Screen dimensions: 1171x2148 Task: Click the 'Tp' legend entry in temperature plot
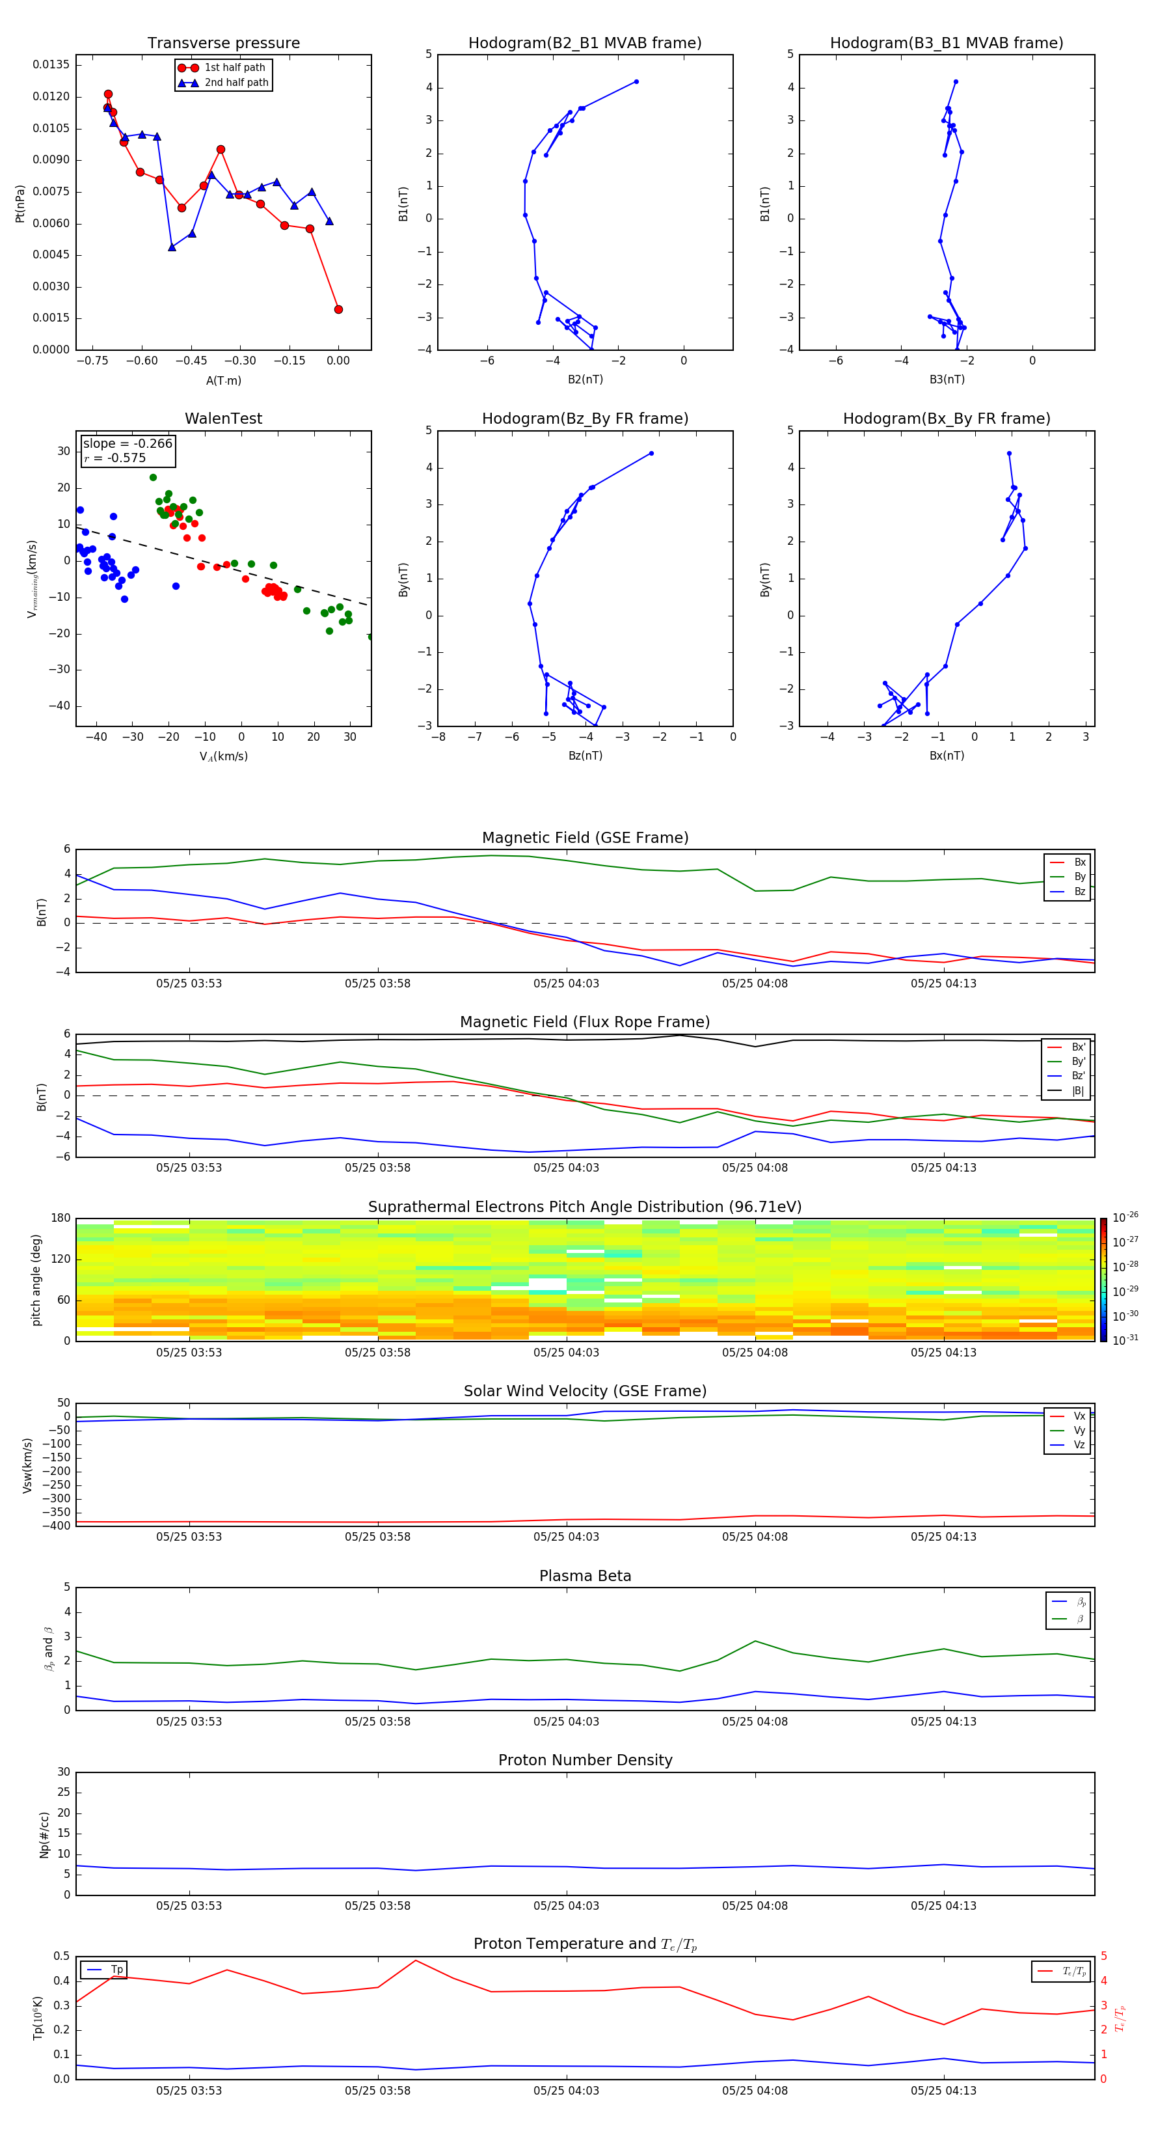(x=105, y=1970)
